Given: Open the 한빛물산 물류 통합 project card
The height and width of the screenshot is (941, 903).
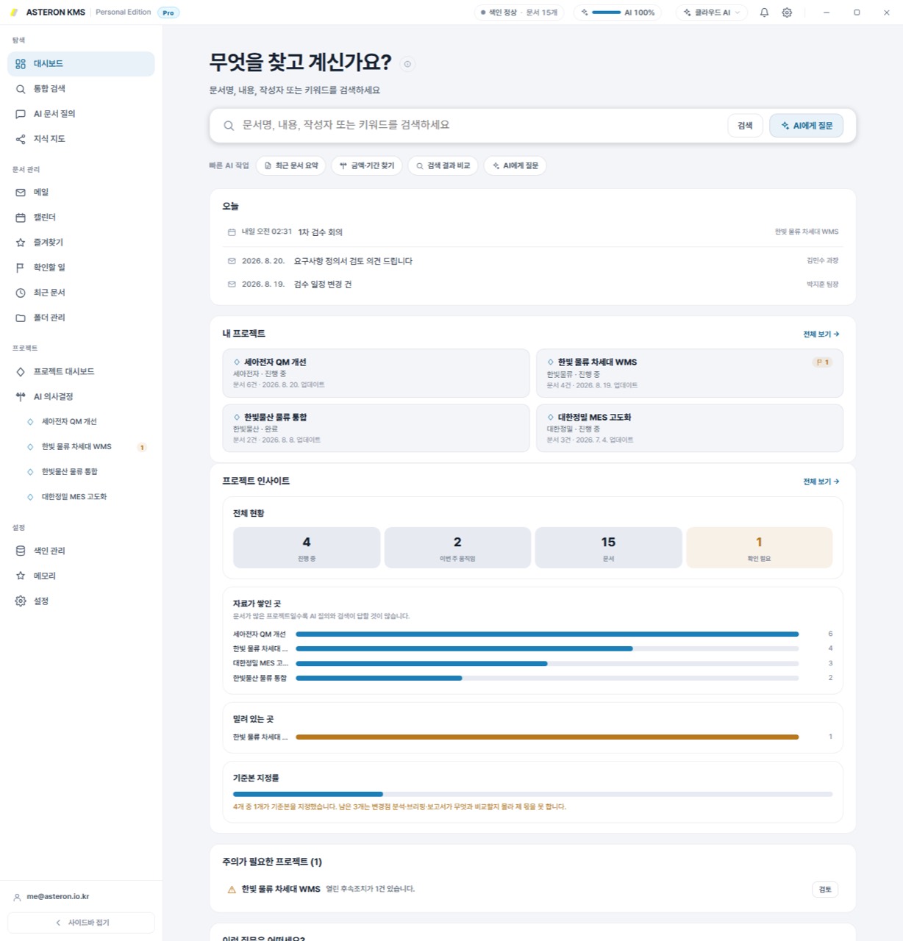Looking at the screenshot, I should pyautogui.click(x=376, y=428).
